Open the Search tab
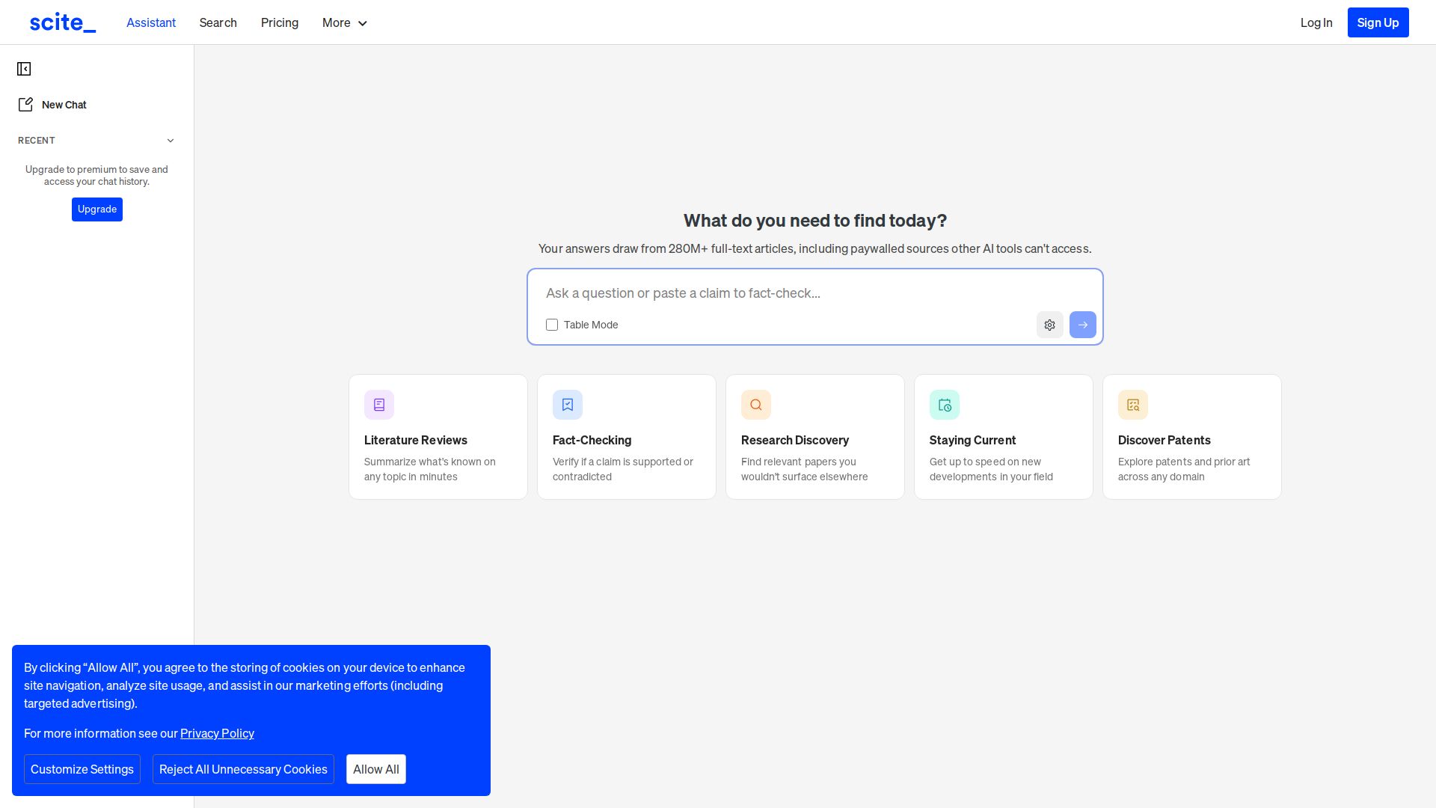1436x808 pixels. [218, 23]
